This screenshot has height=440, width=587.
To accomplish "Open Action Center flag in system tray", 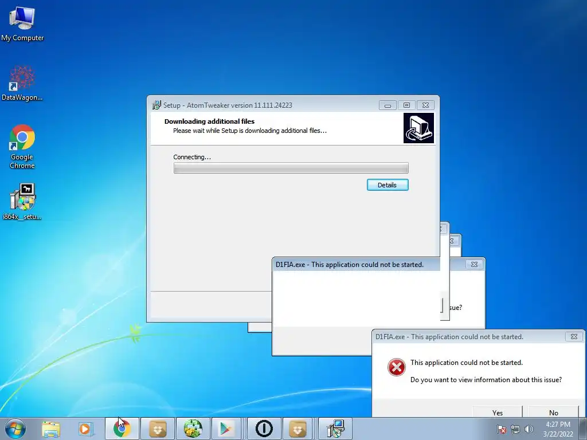I will coord(502,429).
